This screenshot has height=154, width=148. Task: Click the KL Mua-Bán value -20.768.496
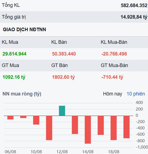[x=114, y=54]
